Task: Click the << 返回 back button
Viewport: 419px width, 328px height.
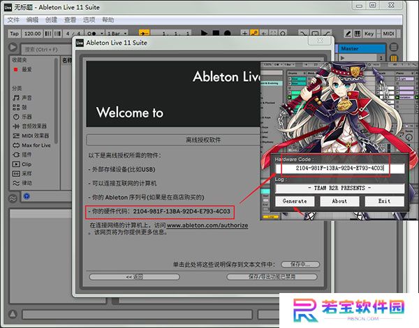Action: [134, 277]
